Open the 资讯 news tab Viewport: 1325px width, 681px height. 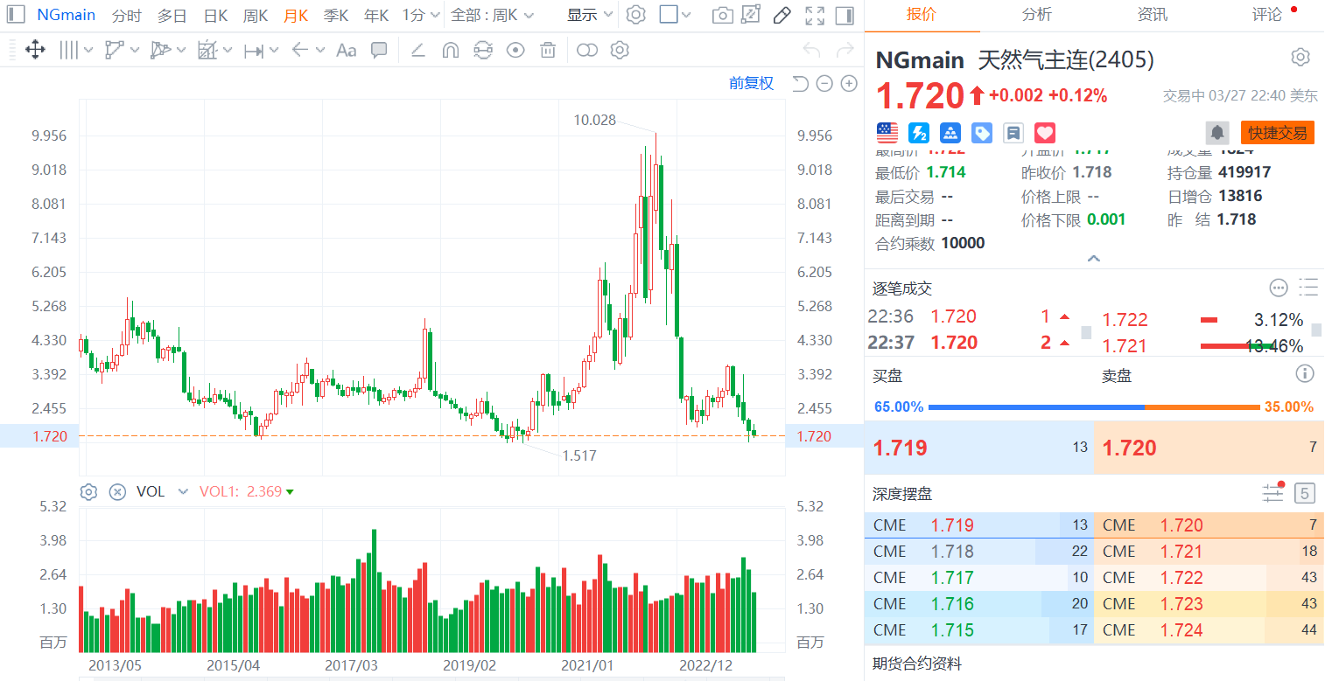coord(1153,14)
